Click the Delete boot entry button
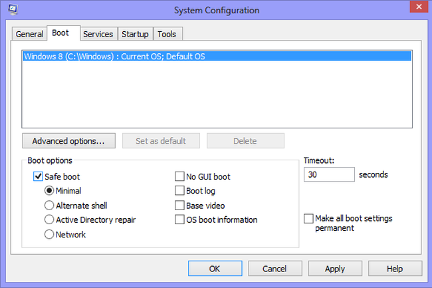Image resolution: width=432 pixels, height=288 pixels. 245,141
